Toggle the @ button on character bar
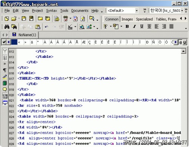 181,42
